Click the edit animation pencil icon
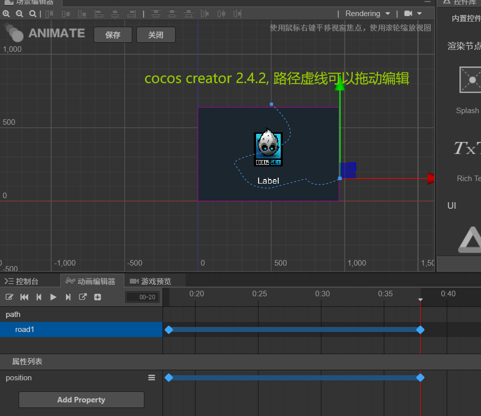Image resolution: width=481 pixels, height=416 pixels. (x=9, y=297)
